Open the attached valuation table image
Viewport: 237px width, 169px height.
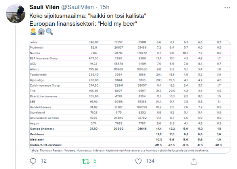click(130, 97)
